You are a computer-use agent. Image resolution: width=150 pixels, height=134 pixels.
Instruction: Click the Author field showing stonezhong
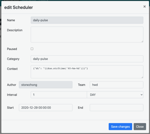(x=45, y=85)
